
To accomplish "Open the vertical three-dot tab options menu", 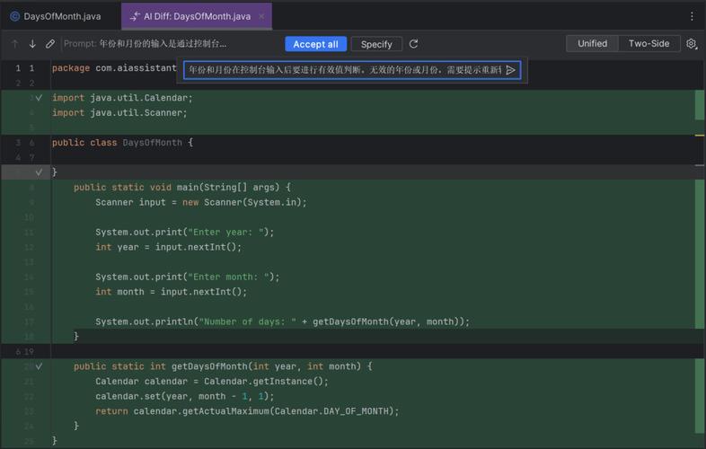I will (692, 16).
